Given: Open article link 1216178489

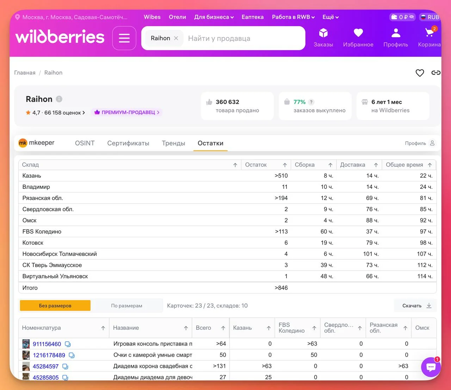Looking at the screenshot, I should click(x=49, y=355).
